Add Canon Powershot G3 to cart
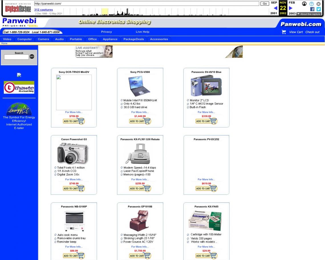Screen dimensions: 325x260 point(74,188)
